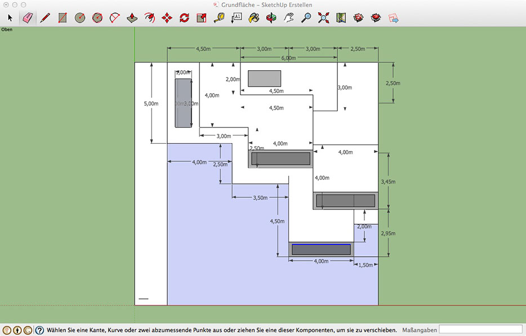Viewport: 526px width, 336px height.
Task: Pick the Zoom magnifier tool
Action: pos(306,18)
